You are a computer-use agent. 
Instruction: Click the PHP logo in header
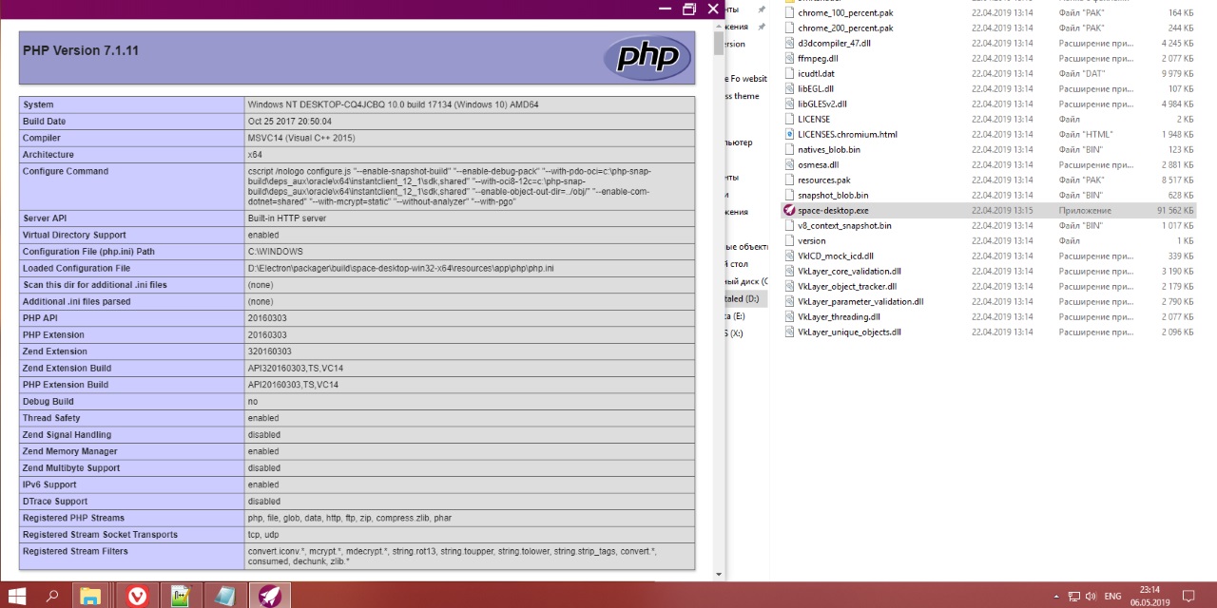(647, 58)
